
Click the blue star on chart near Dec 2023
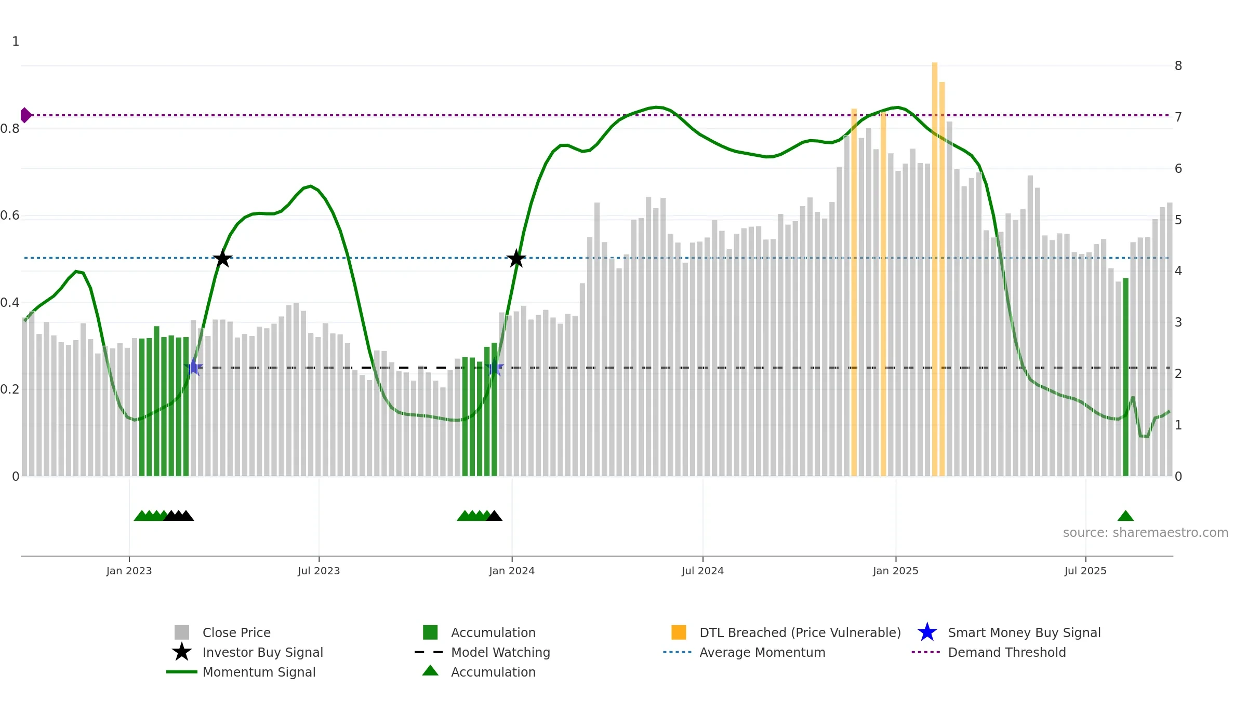[x=494, y=368]
